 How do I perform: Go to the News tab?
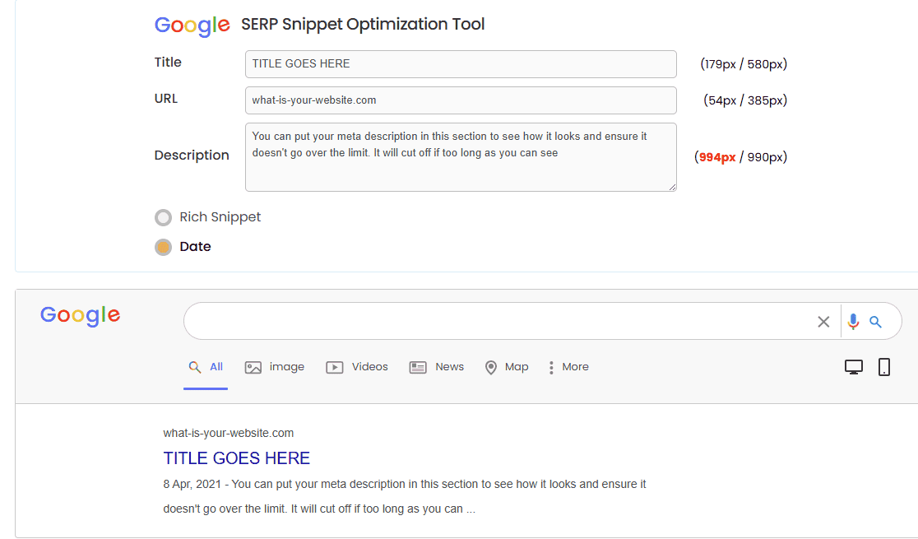click(x=437, y=367)
